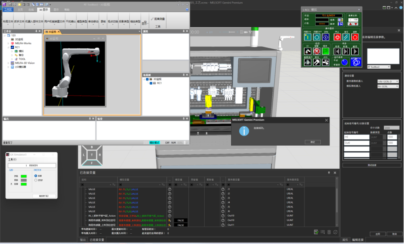Click the 取消 button in connection panel
Image resolution: width=404 pixels, height=244 pixels.
tap(394, 234)
